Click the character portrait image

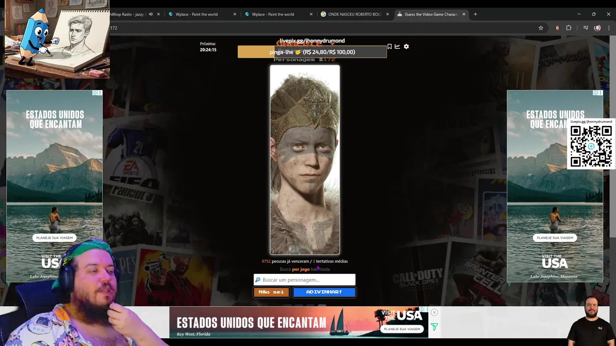(x=305, y=160)
